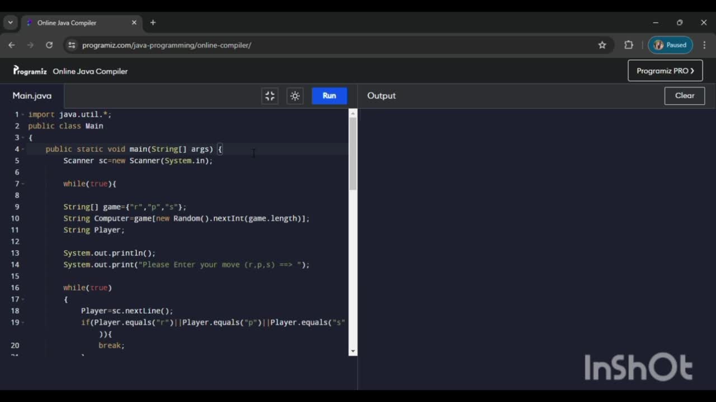Click the editor scrollbar down arrow
The width and height of the screenshot is (716, 402).
tap(353, 351)
